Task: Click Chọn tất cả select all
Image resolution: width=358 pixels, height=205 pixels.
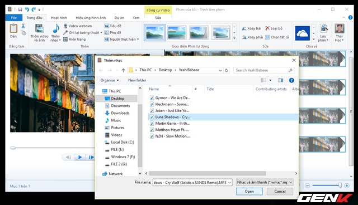Action: 277,37
